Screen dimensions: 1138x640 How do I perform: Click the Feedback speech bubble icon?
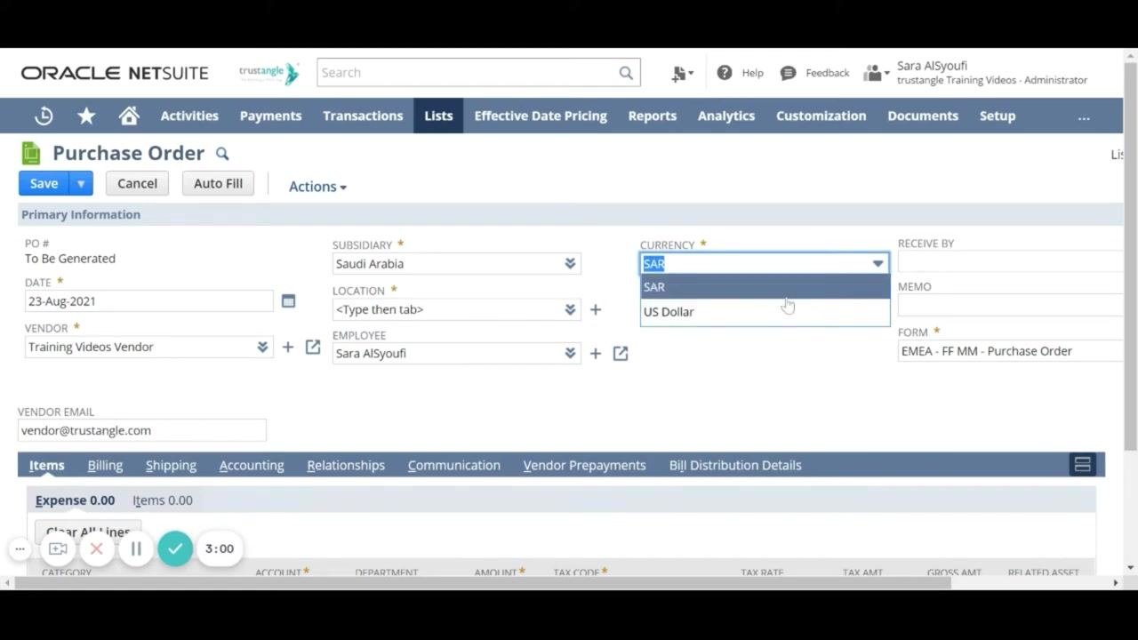coord(788,73)
